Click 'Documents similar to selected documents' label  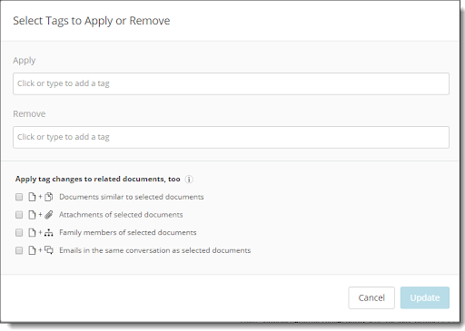(x=132, y=197)
